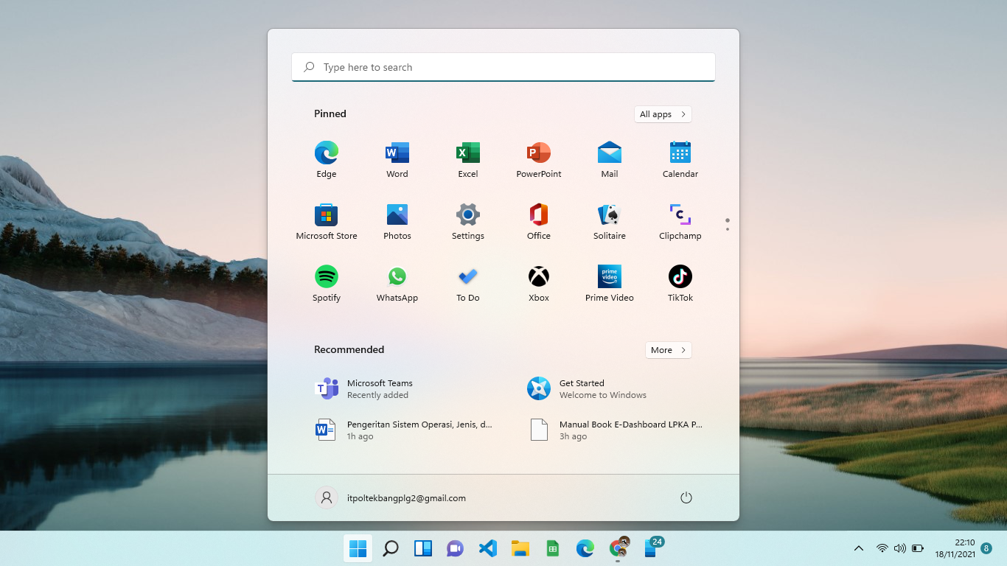This screenshot has height=566, width=1007.
Task: Click the Windows Start button in taskbar
Action: point(358,548)
